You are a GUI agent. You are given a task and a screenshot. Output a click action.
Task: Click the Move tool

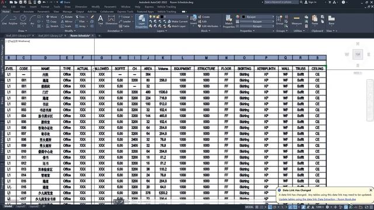(x=51, y=17)
